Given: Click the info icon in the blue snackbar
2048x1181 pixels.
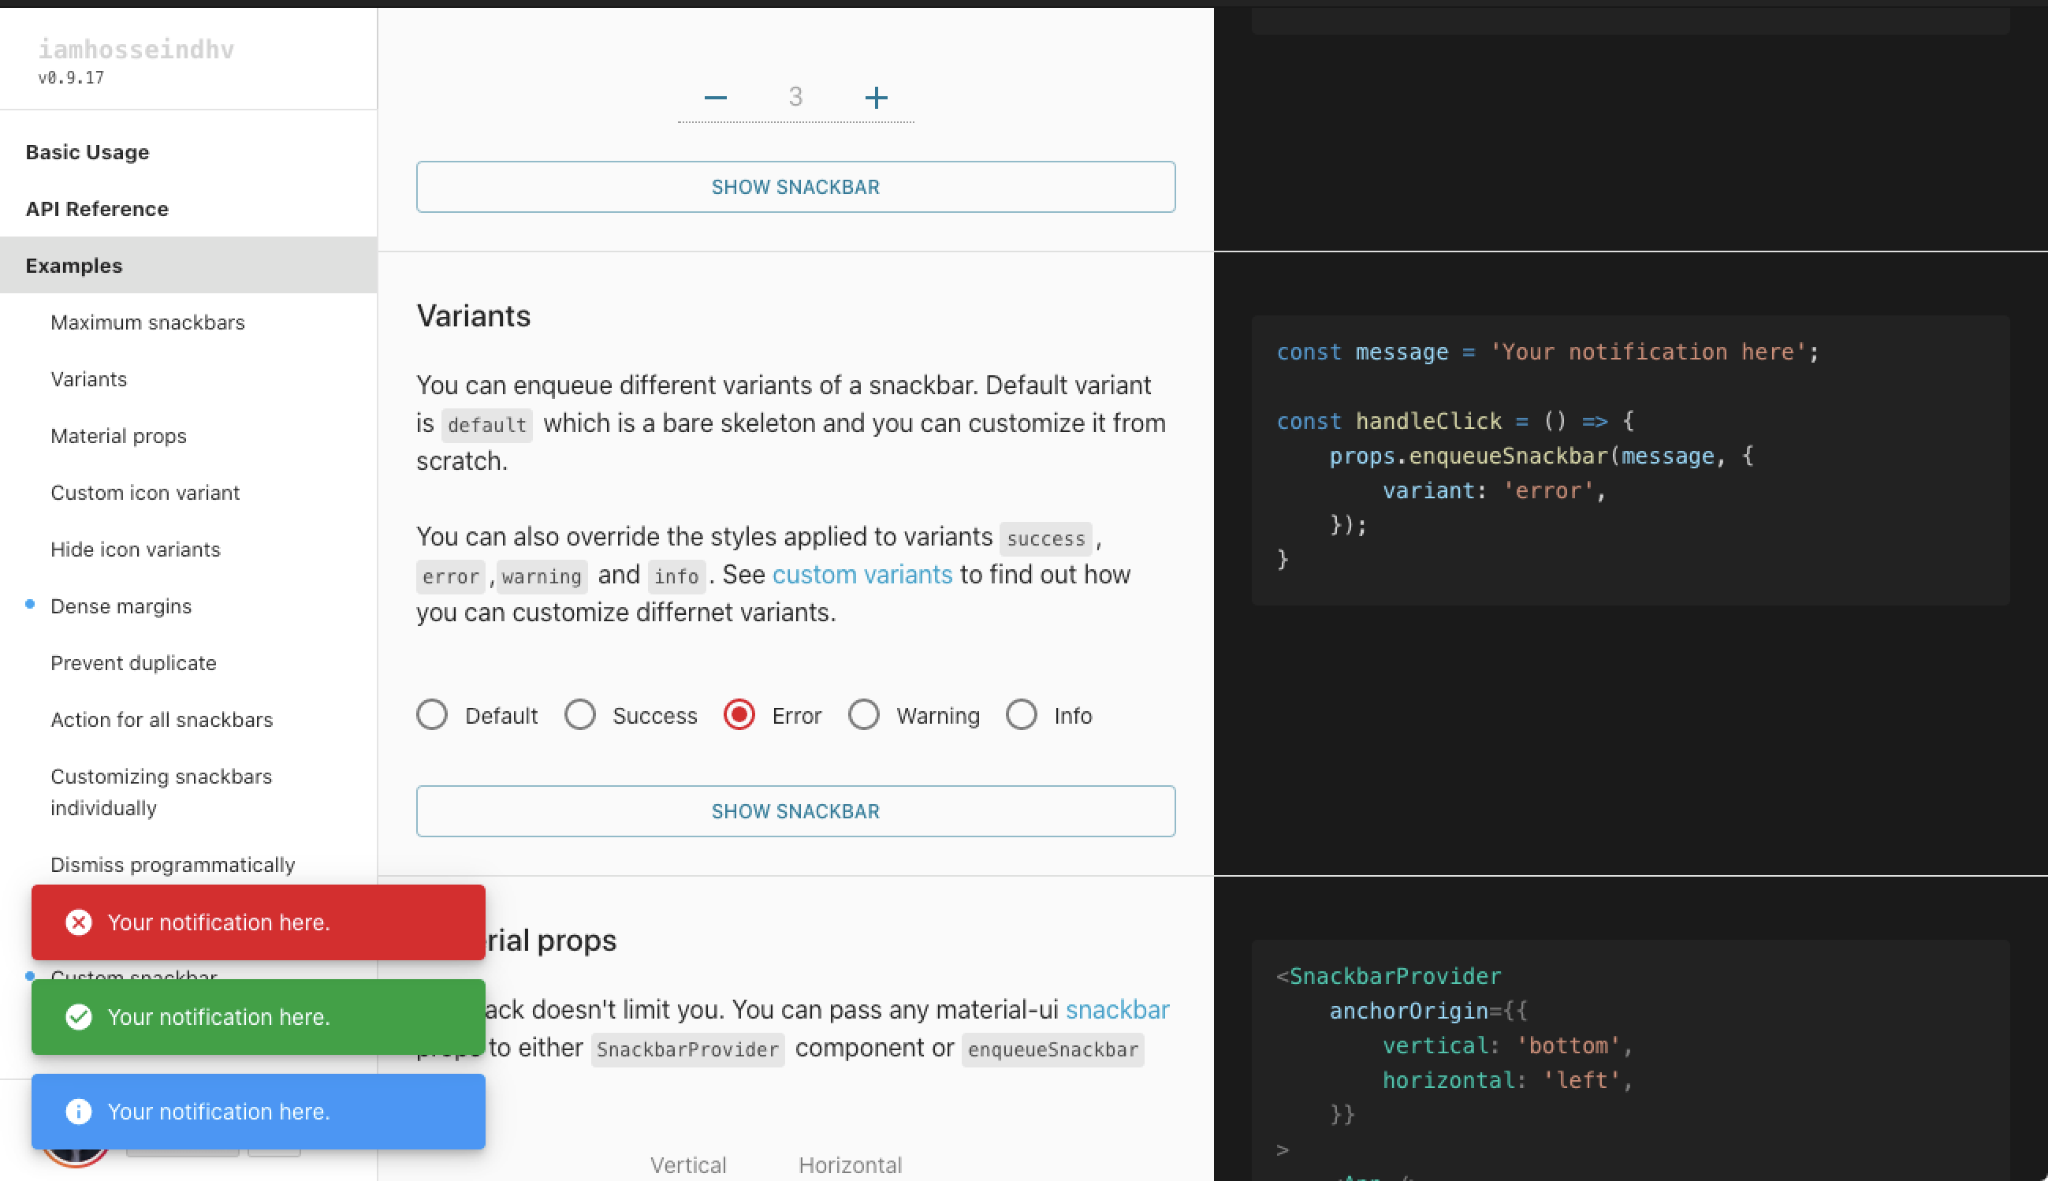Looking at the screenshot, I should tap(79, 1112).
